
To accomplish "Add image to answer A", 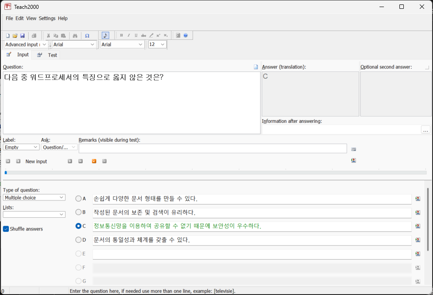I will (x=418, y=199).
